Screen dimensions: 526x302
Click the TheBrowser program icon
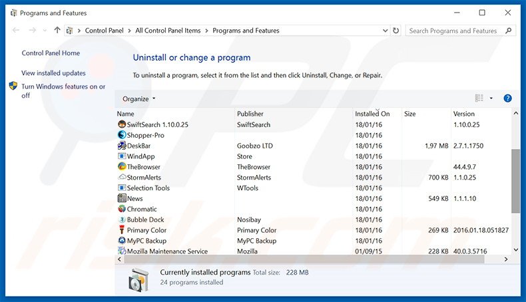pos(122,166)
